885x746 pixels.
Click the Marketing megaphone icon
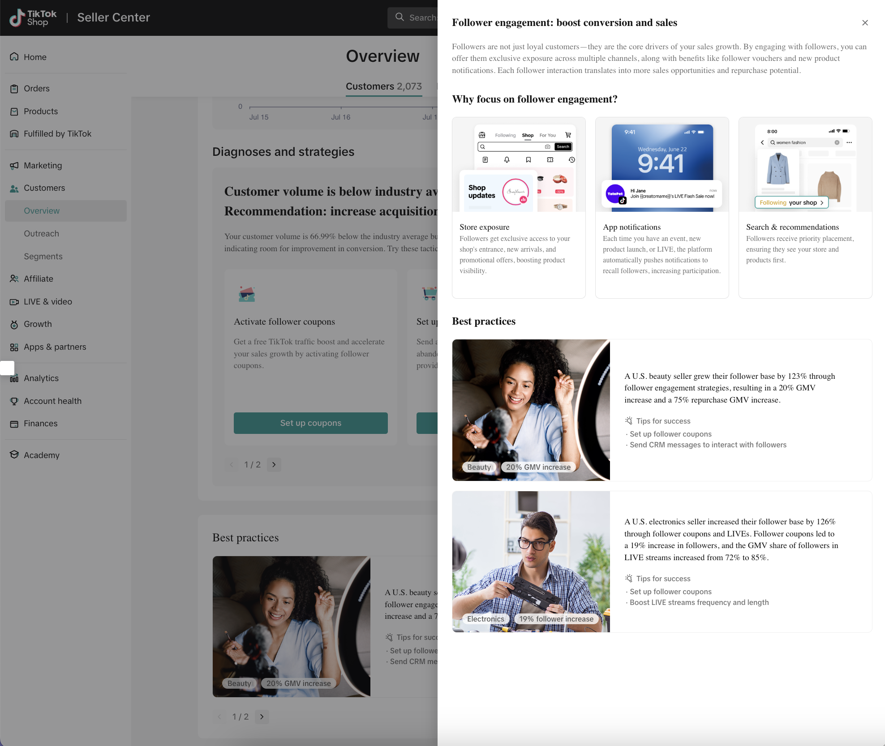coord(14,166)
